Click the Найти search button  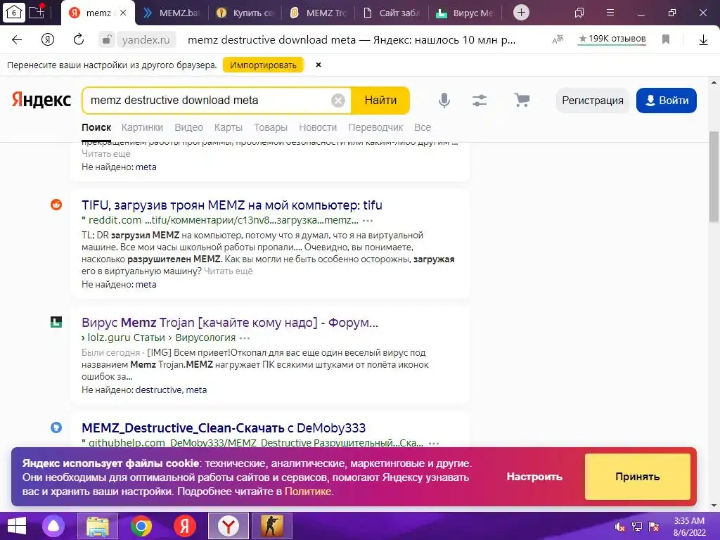click(380, 100)
